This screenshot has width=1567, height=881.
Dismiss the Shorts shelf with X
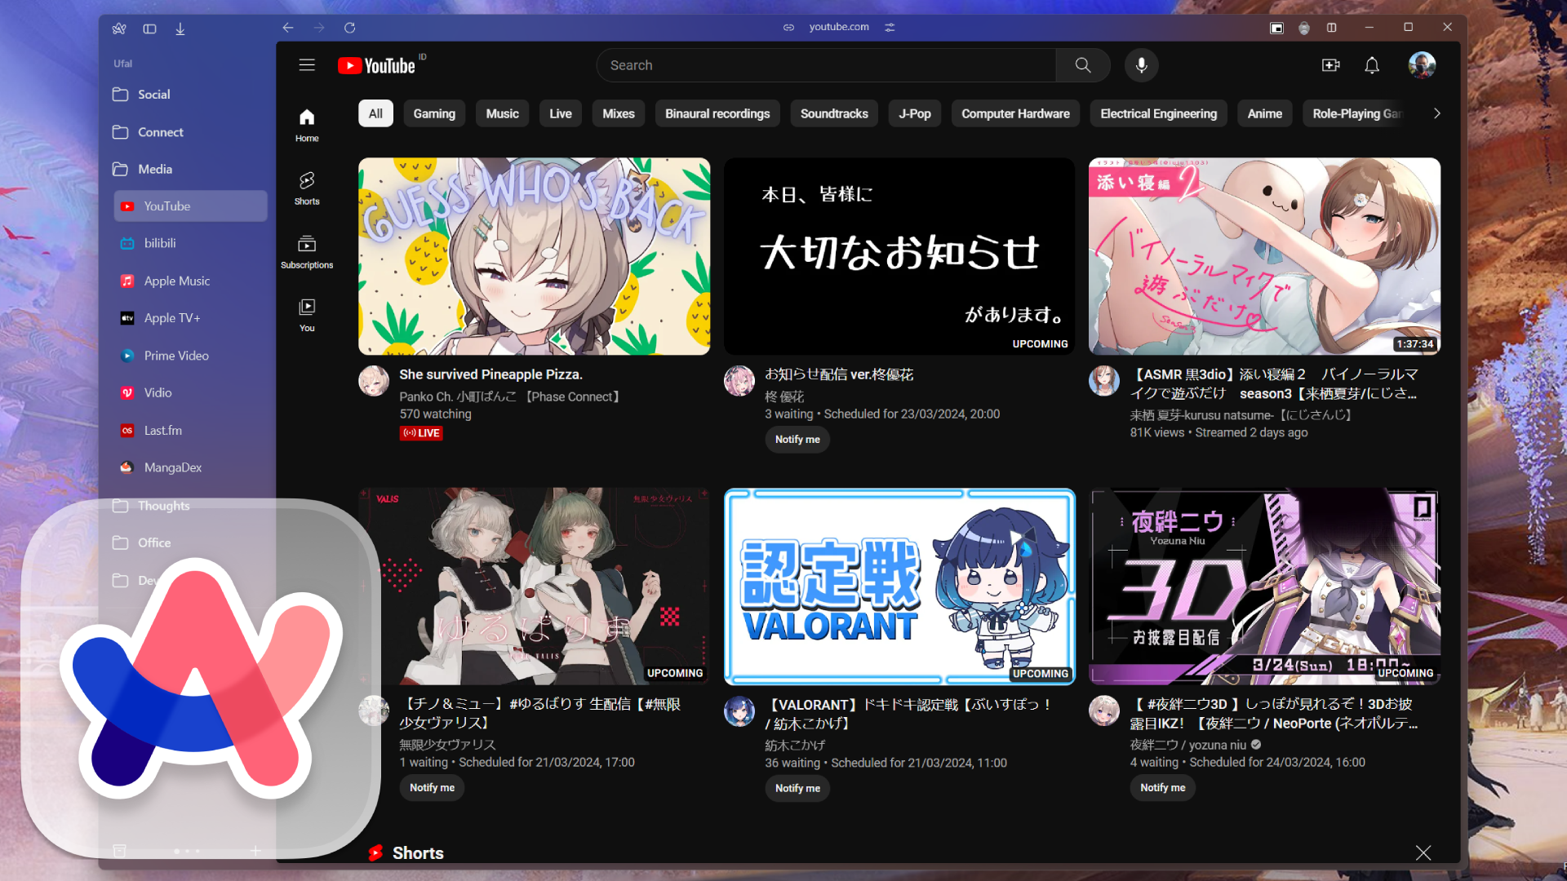(1423, 852)
